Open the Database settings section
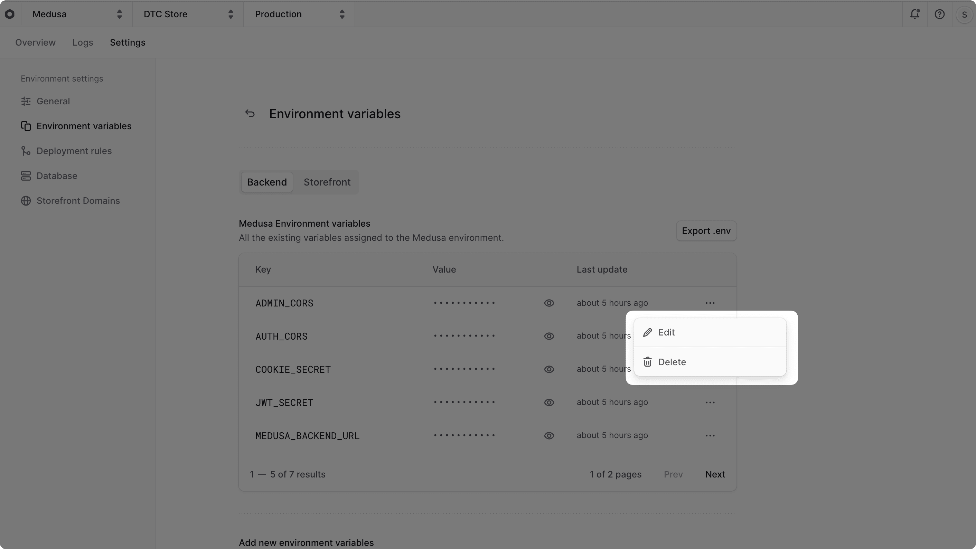Image resolution: width=976 pixels, height=549 pixels. tap(57, 176)
